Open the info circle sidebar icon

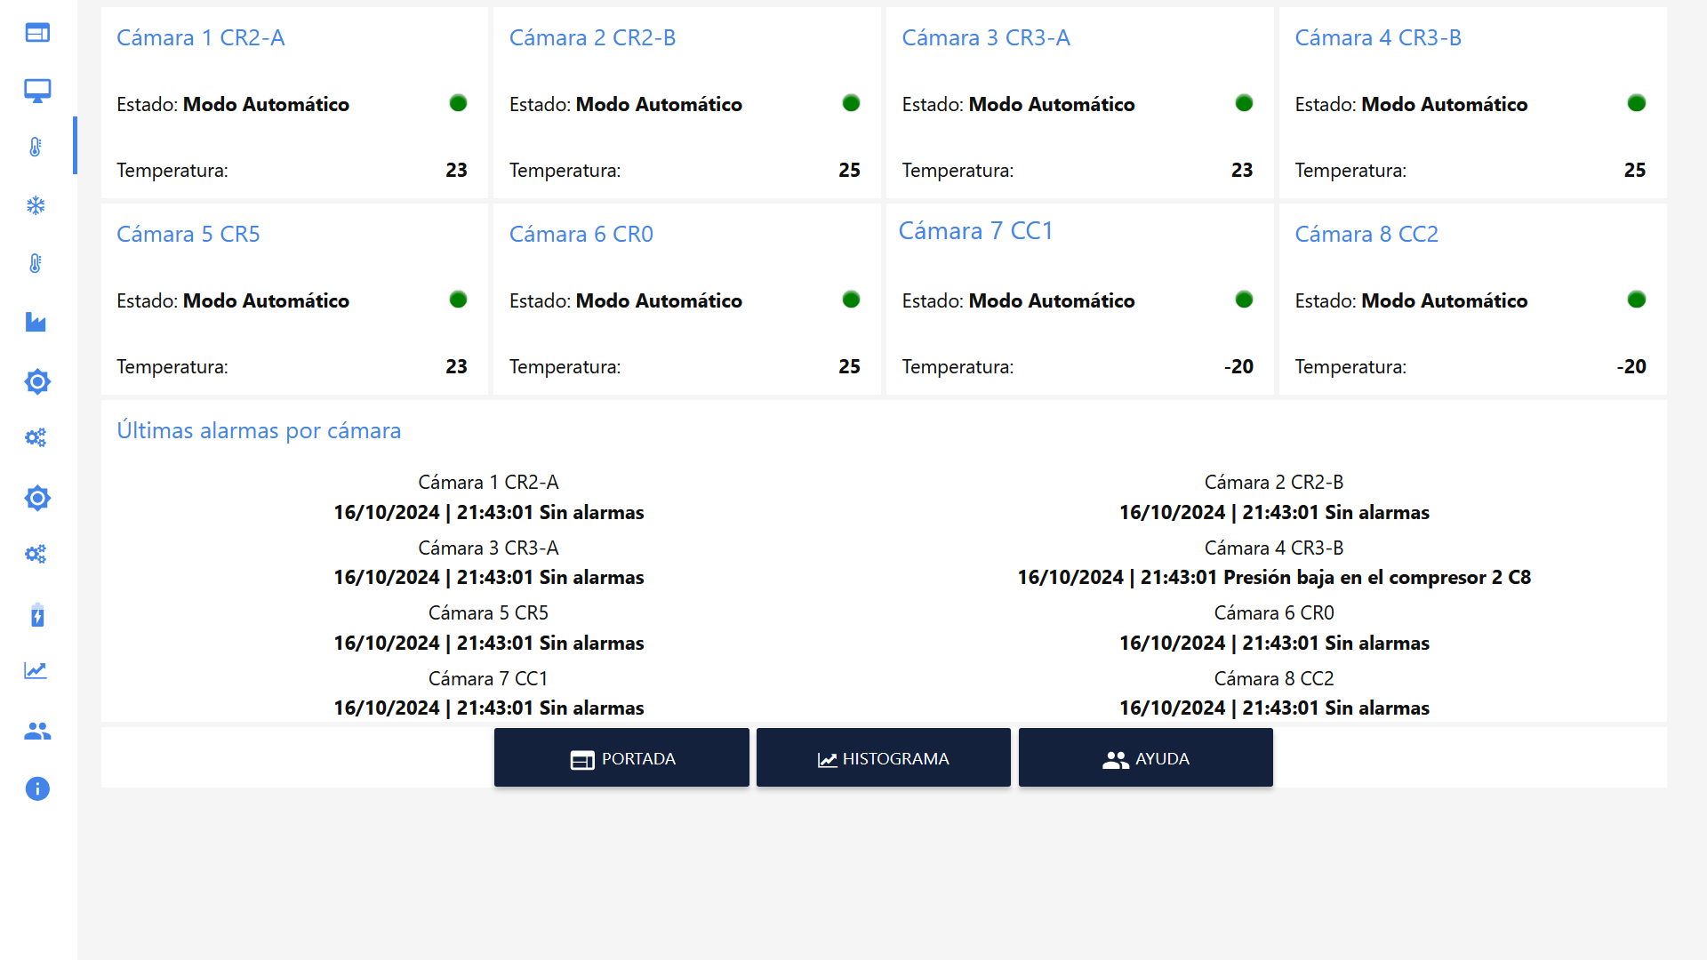click(x=37, y=788)
